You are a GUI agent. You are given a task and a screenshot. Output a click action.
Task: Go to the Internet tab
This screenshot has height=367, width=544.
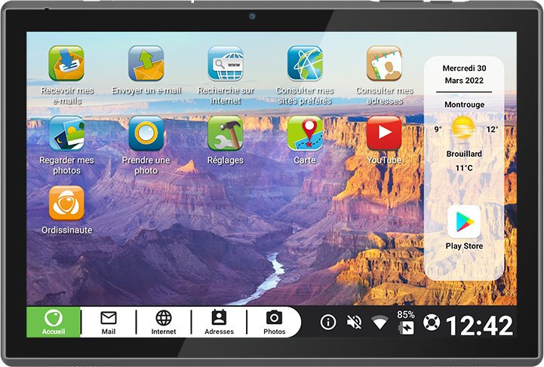164,323
